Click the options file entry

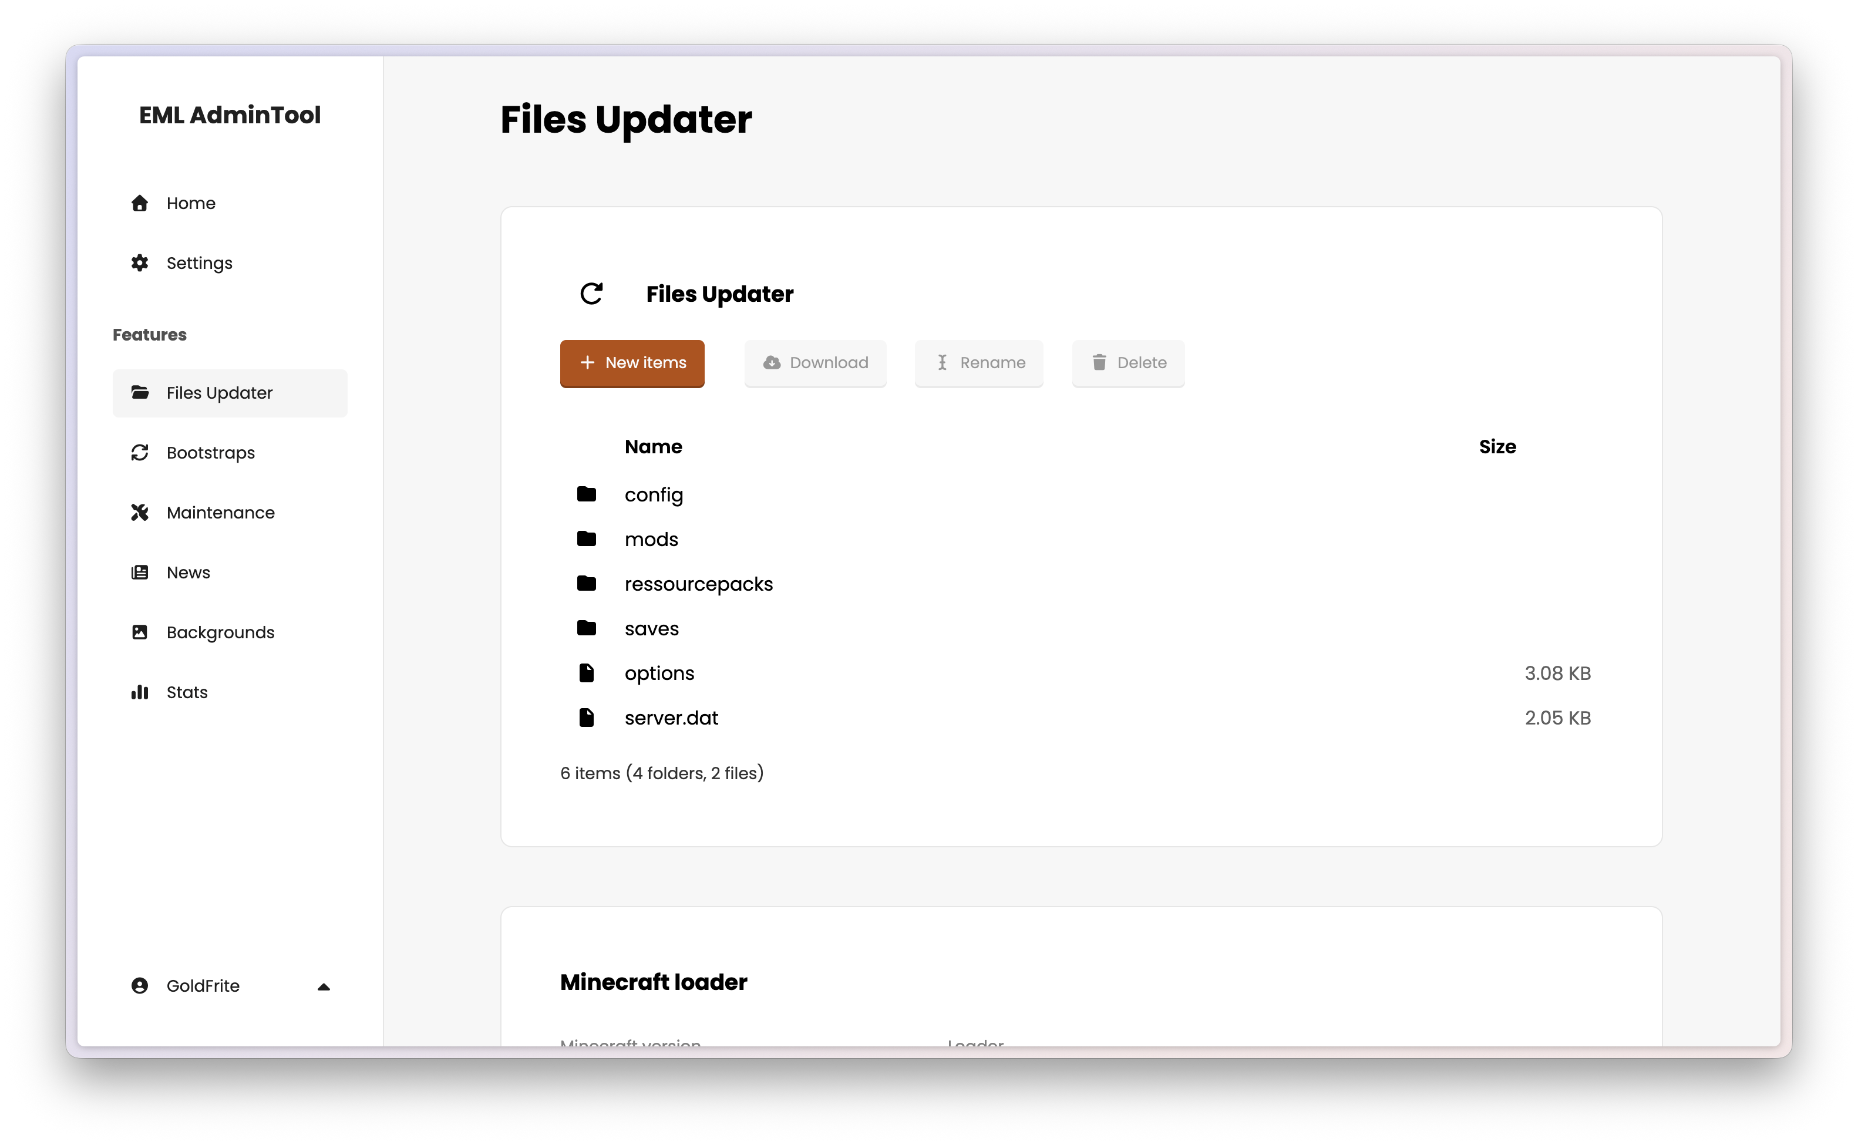[x=659, y=672]
